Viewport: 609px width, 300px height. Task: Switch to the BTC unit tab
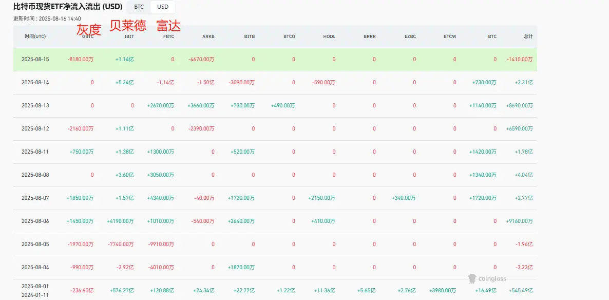point(139,7)
